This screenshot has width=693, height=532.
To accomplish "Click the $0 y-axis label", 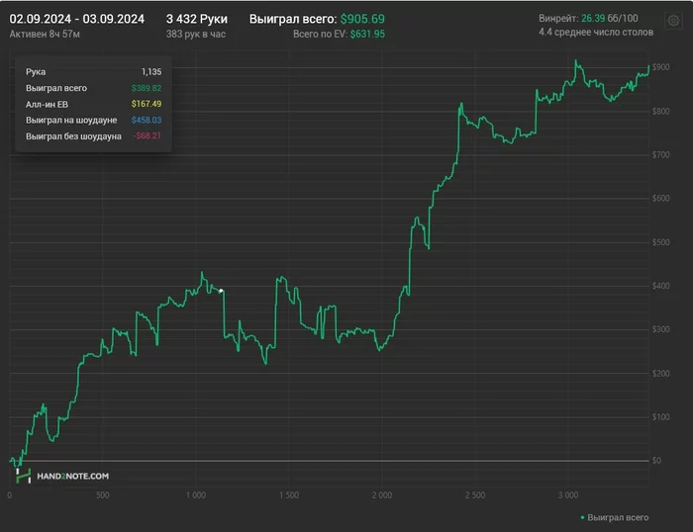I will pyautogui.click(x=656, y=461).
